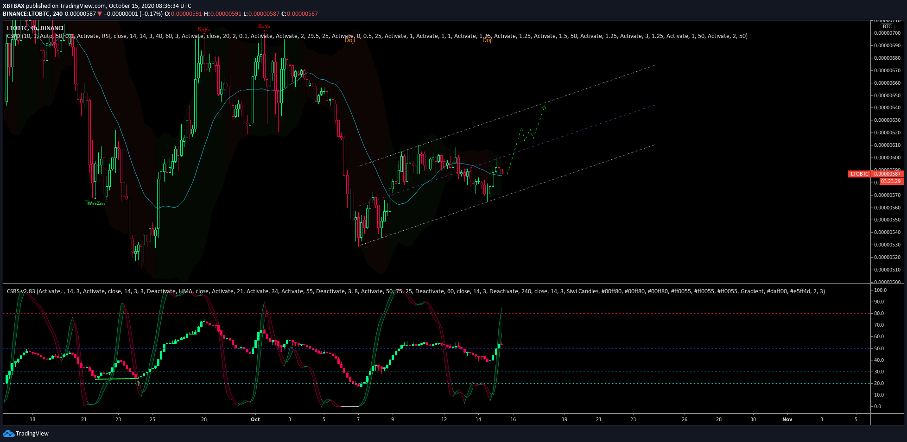Screen dimensions: 907x442
Task: Click the Nov month label on time axis
Action: point(787,420)
